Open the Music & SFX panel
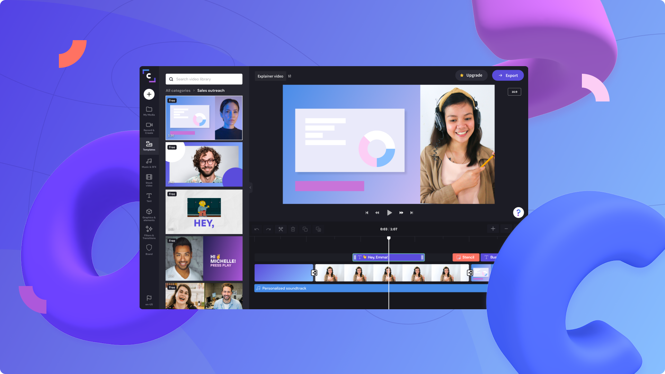This screenshot has width=665, height=374. pos(149,162)
